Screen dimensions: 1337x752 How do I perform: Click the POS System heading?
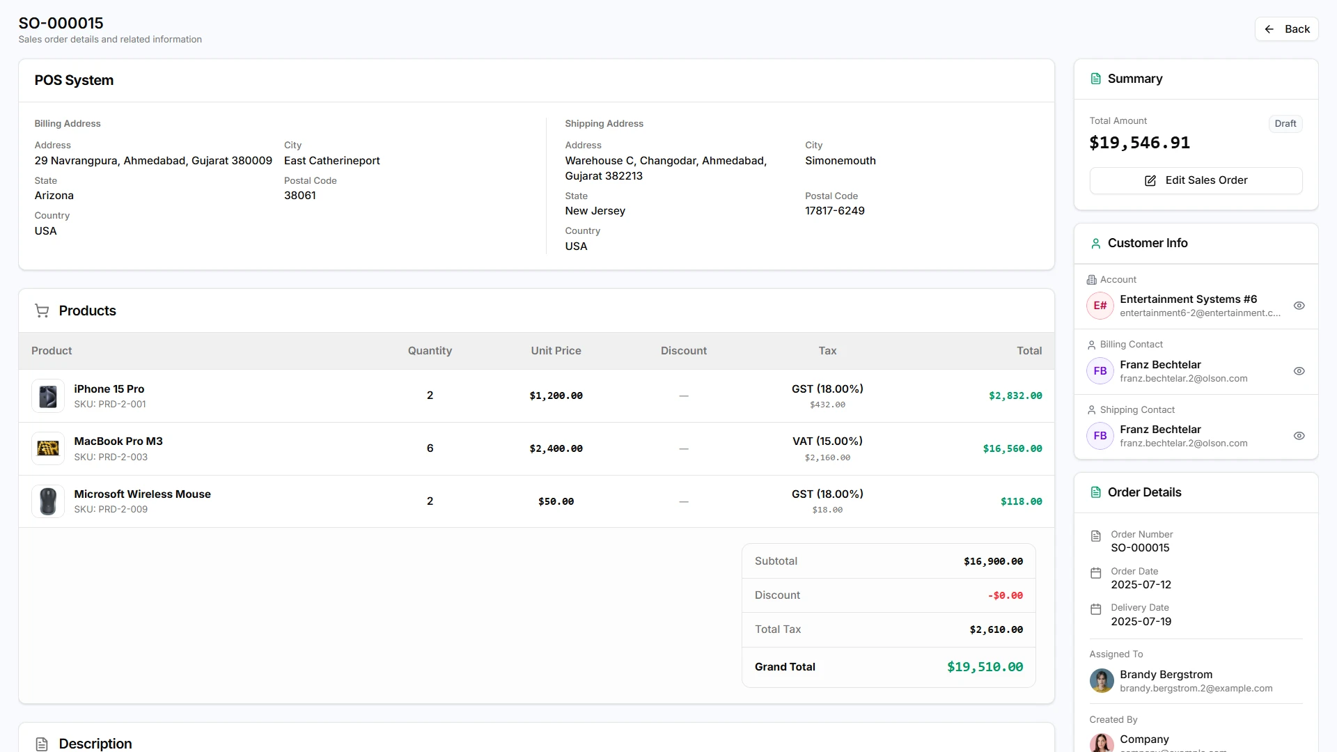(x=74, y=81)
